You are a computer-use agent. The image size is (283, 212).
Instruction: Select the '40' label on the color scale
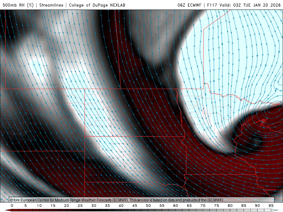tap(121, 206)
